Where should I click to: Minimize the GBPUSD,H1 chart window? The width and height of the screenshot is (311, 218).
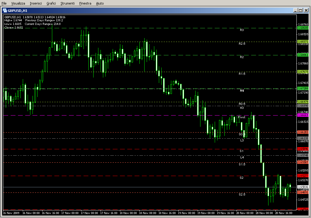(x=296, y=10)
